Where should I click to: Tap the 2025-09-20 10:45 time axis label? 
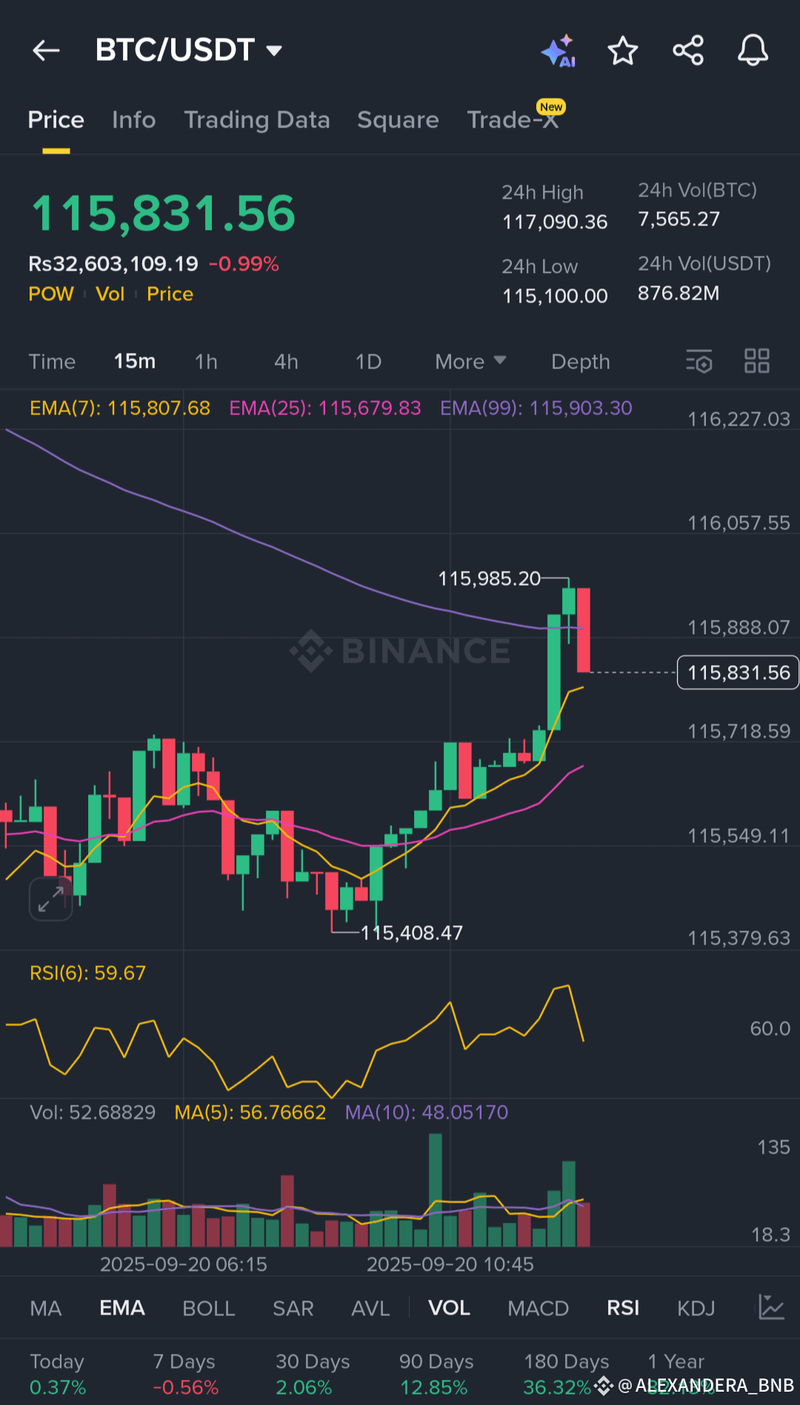[450, 1264]
